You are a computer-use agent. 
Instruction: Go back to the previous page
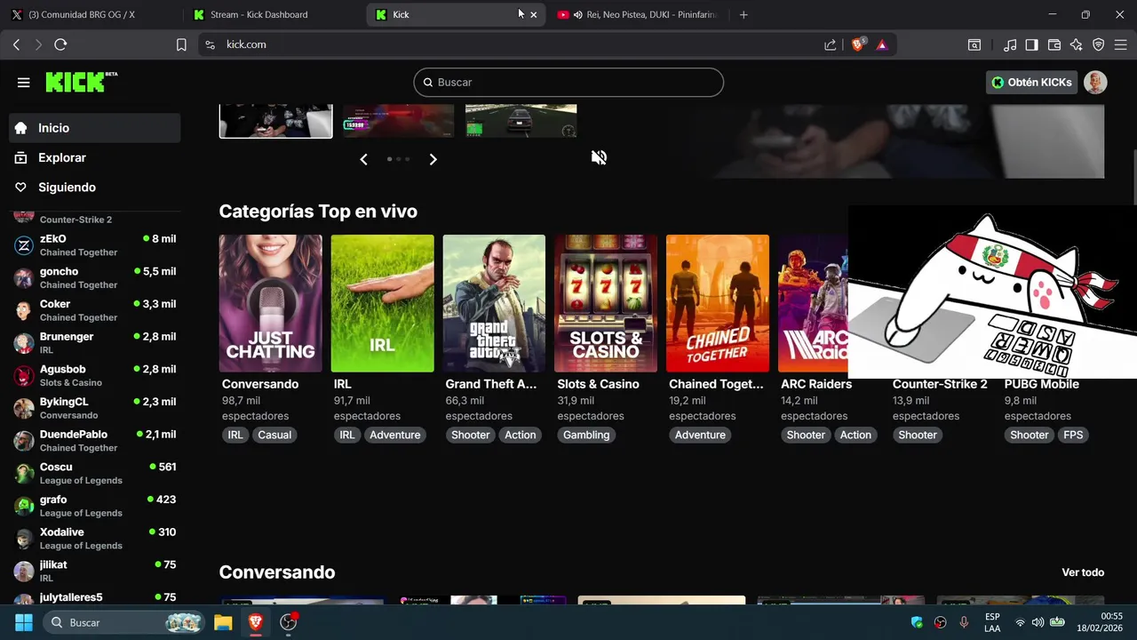click(16, 44)
